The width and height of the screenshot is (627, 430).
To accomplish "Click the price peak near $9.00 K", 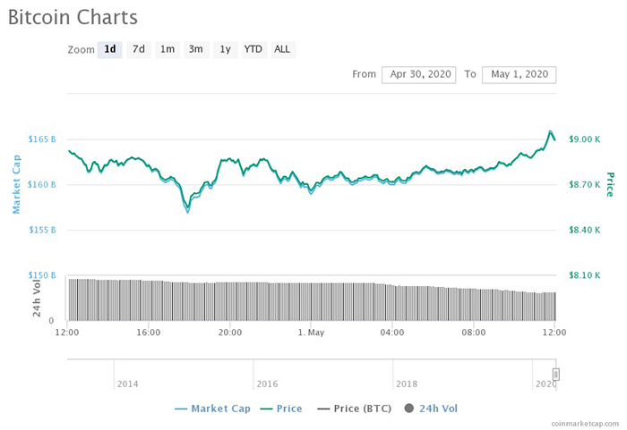I will [550, 132].
